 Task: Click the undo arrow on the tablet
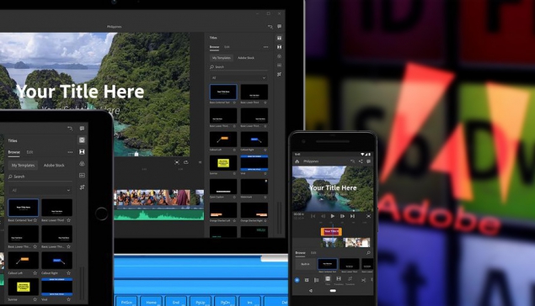pyautogui.click(x=70, y=129)
